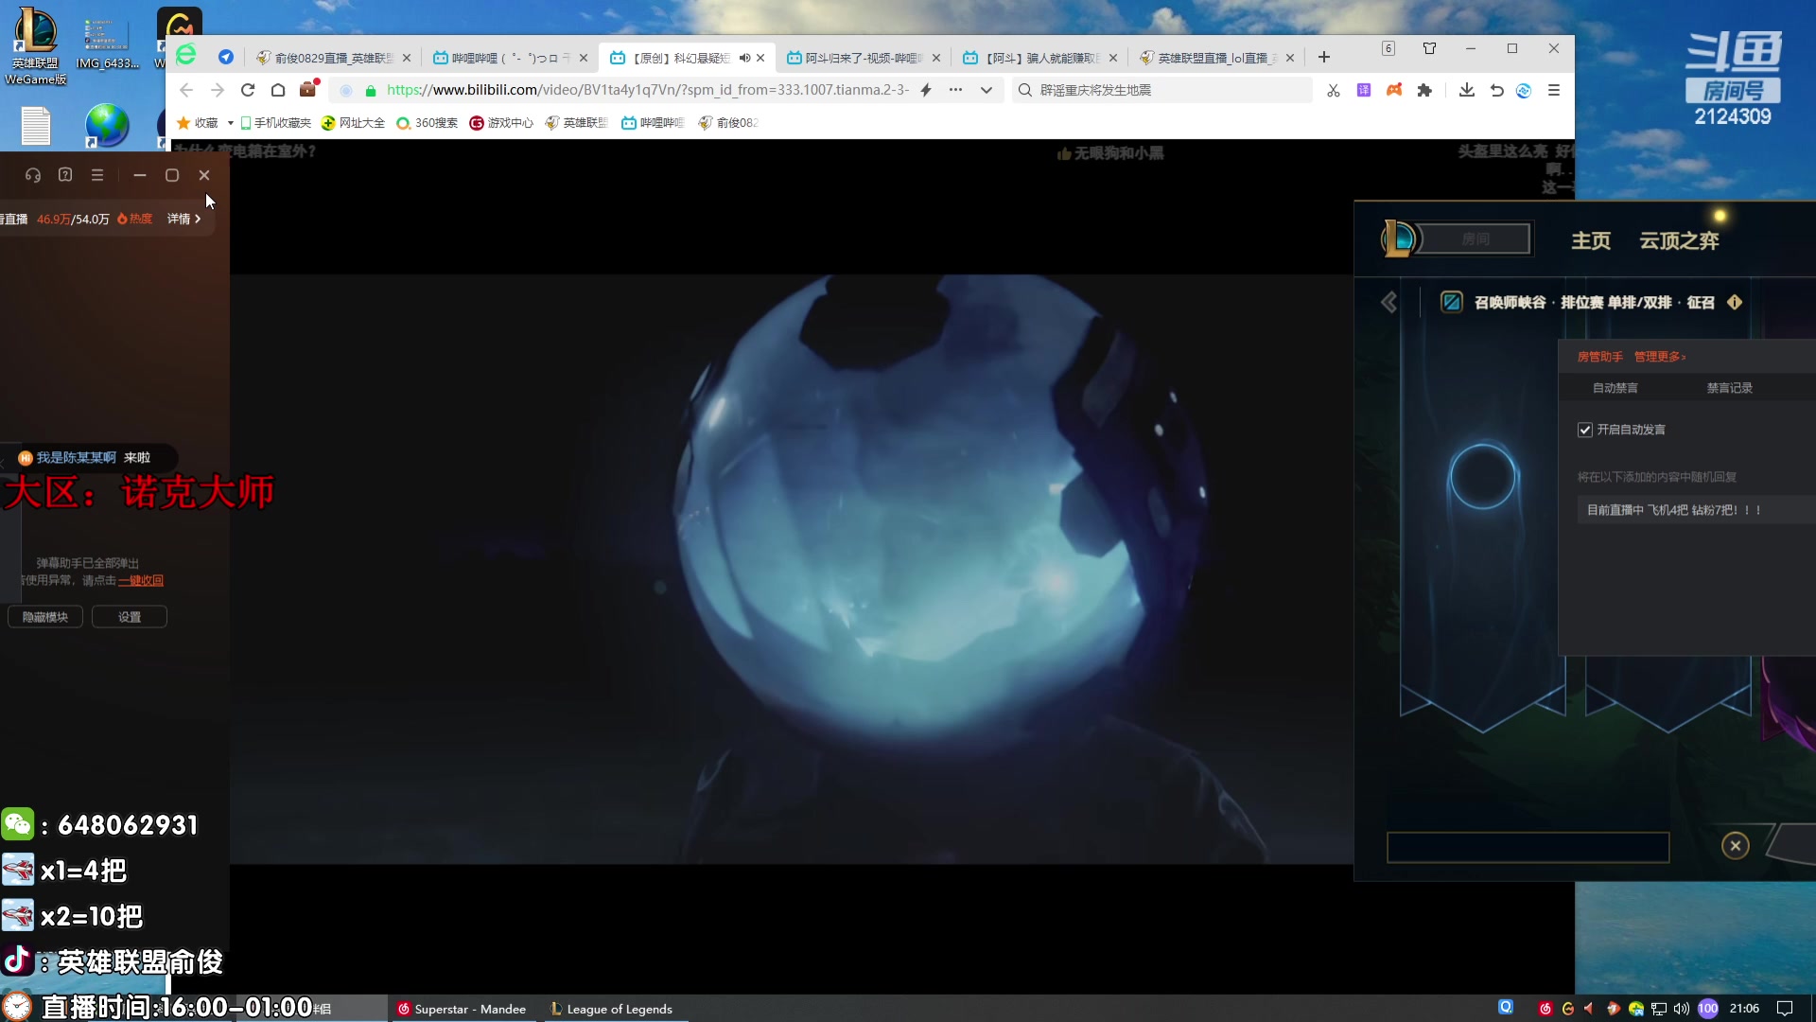Open the 英雄联盟 WeGame版 desktop shortcut
This screenshot has width=1816, height=1022.
[x=35, y=45]
